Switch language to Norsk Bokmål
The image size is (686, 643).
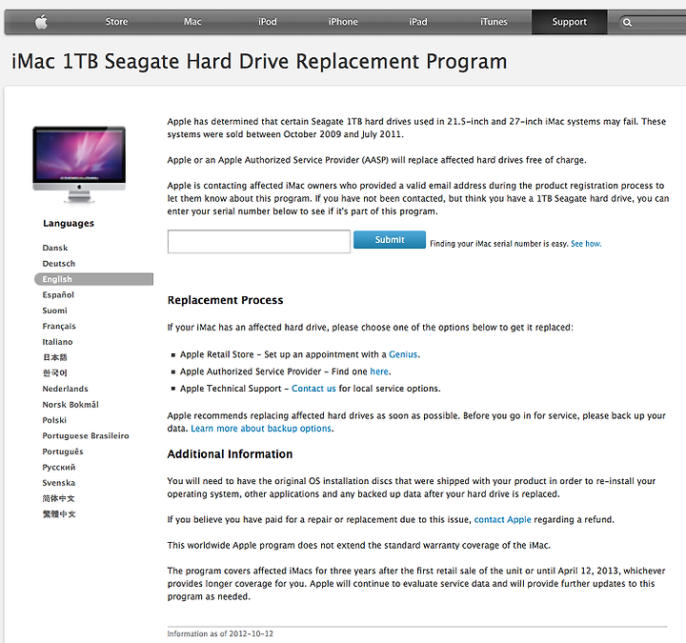(x=71, y=404)
